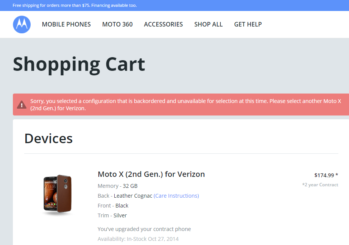349x245 pixels.
Task: Open the Get Help menu
Action: coord(248,24)
